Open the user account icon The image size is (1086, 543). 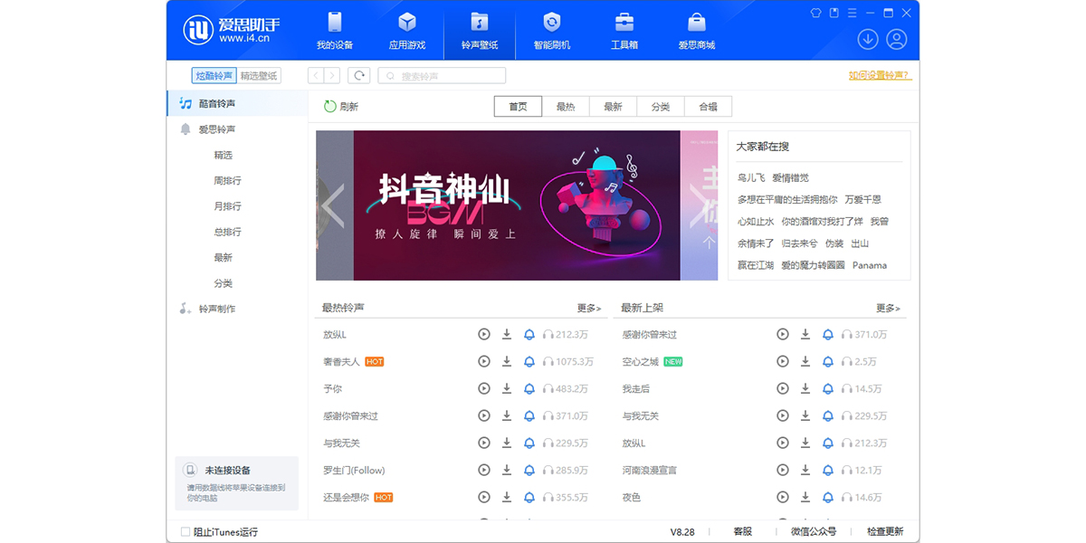pos(897,39)
